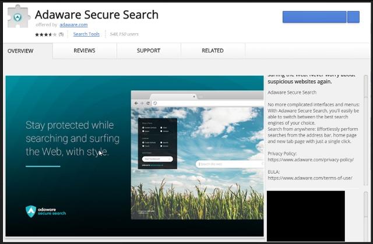
Task: Open the dropdown in the dark settings panel
Action: [x=157, y=159]
